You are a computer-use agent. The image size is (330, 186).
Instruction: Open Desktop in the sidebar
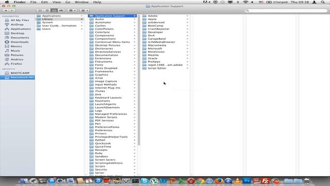click(18, 33)
